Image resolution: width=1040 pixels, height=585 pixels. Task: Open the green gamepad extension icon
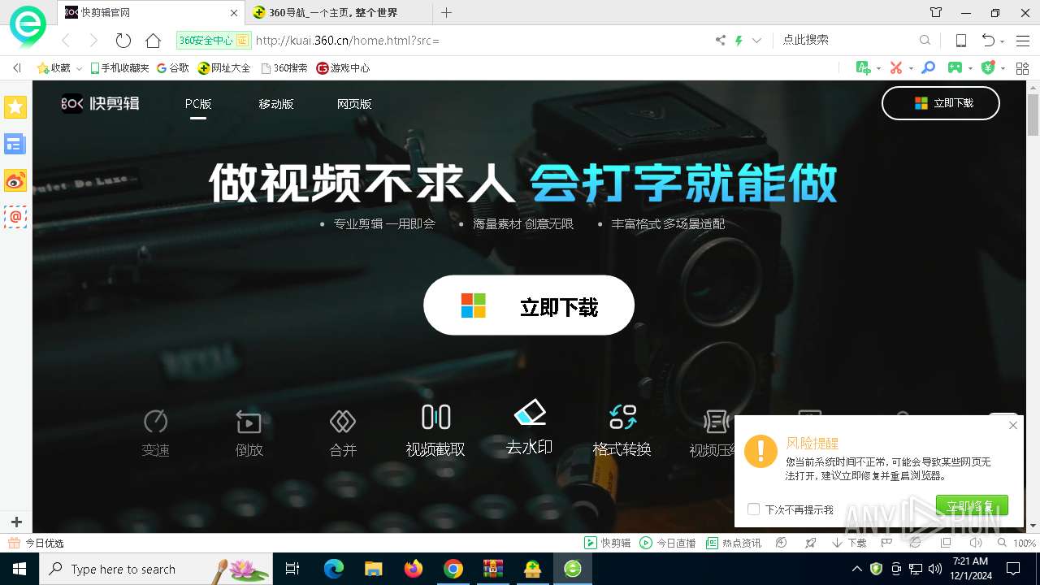point(955,68)
